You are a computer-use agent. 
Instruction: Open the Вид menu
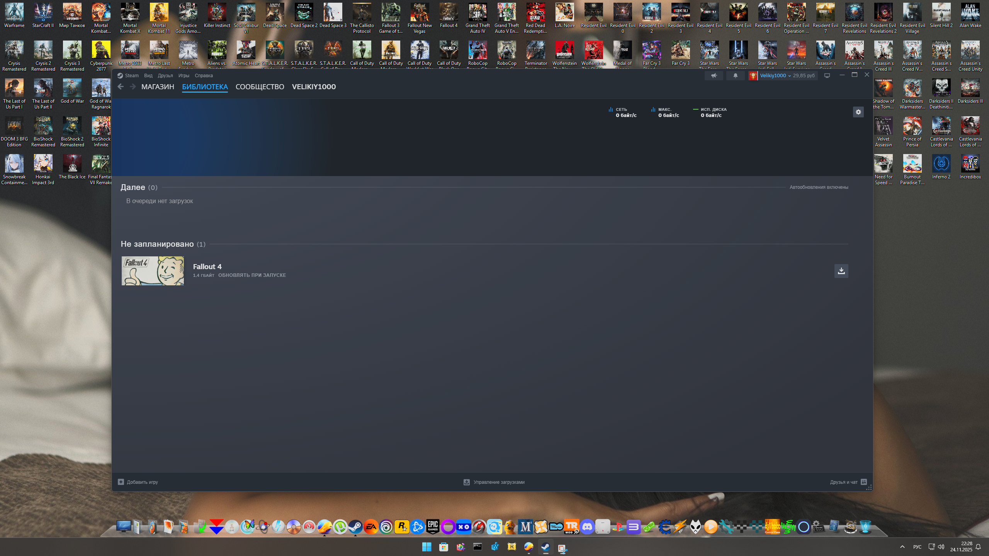[x=148, y=76]
